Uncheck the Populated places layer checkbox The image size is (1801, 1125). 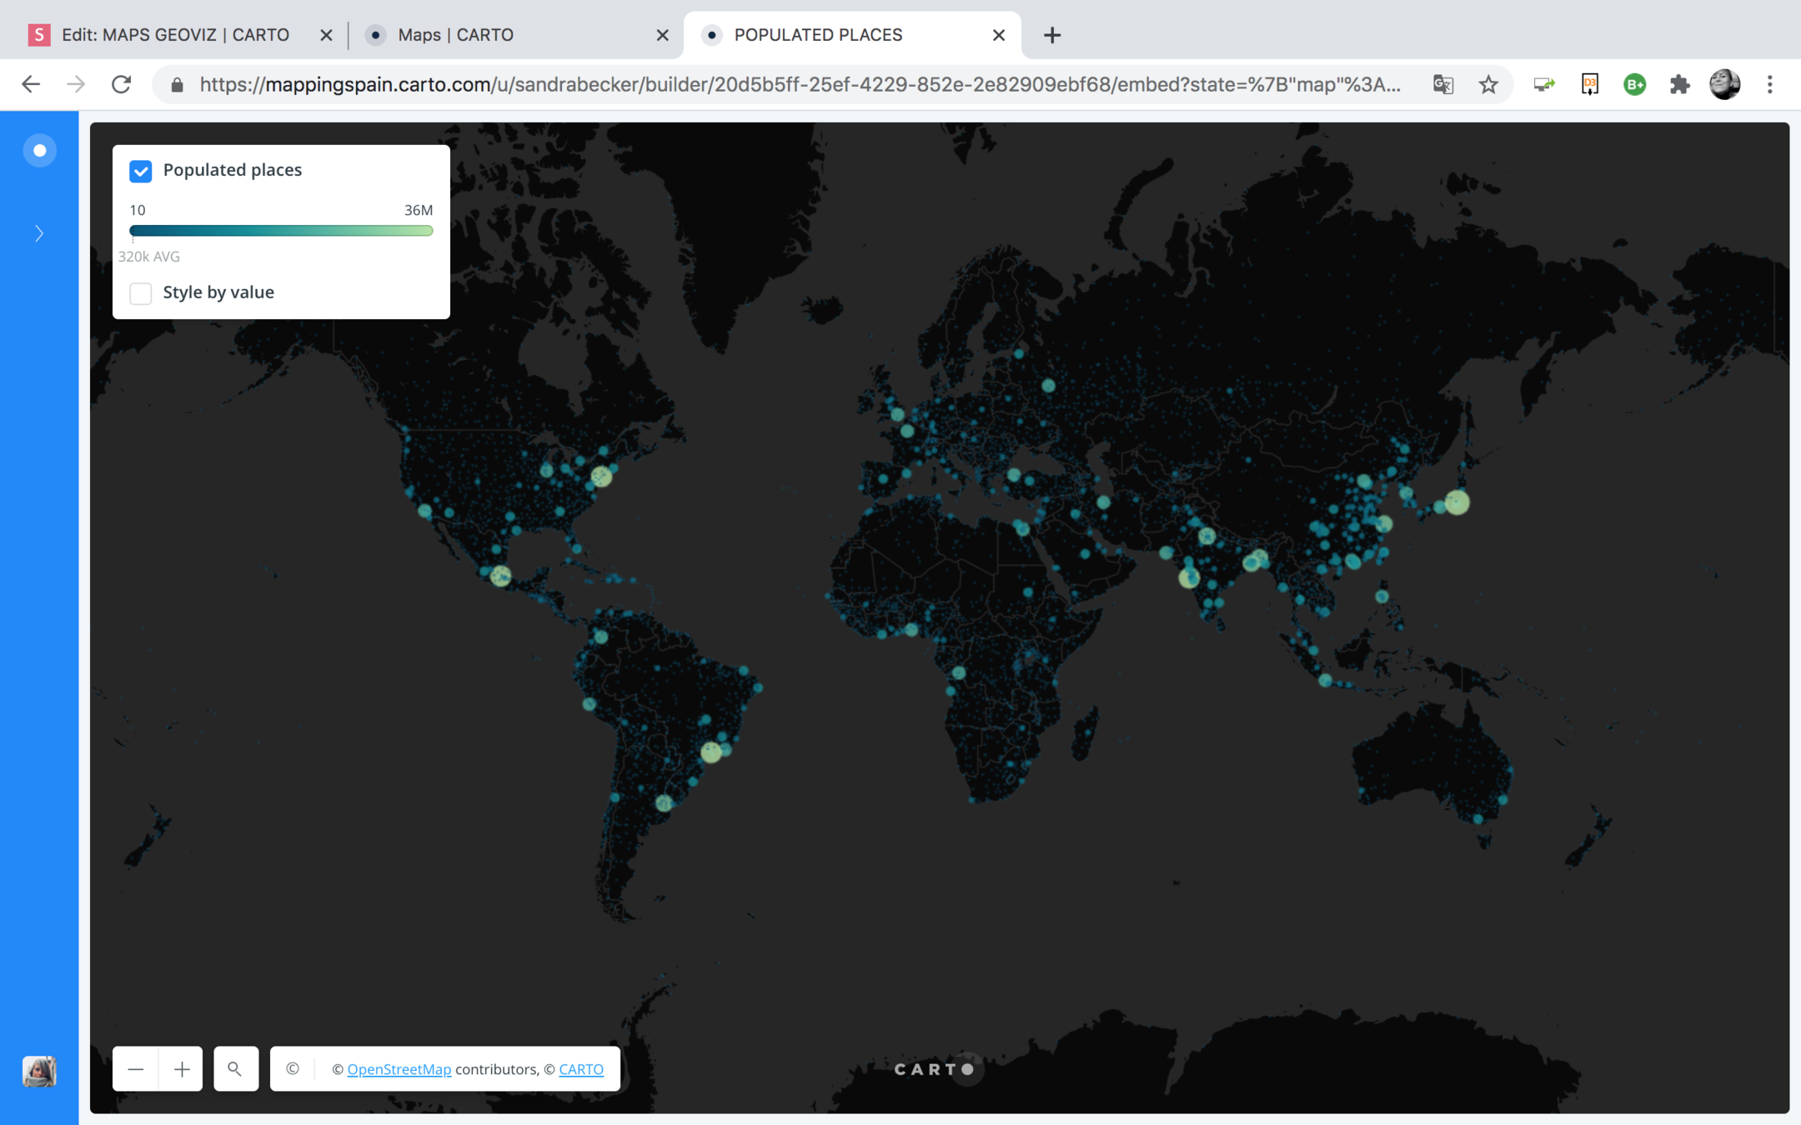pyautogui.click(x=141, y=171)
